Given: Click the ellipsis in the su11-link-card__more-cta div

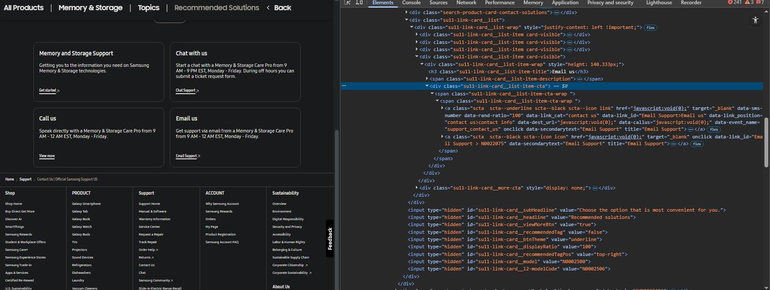Looking at the screenshot, I should (594, 187).
